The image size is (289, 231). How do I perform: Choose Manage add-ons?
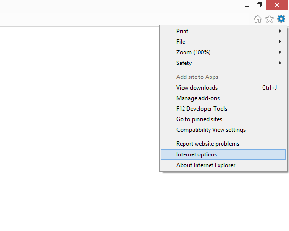click(x=198, y=98)
